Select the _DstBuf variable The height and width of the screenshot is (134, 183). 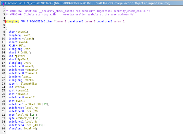[x=24, y=52]
